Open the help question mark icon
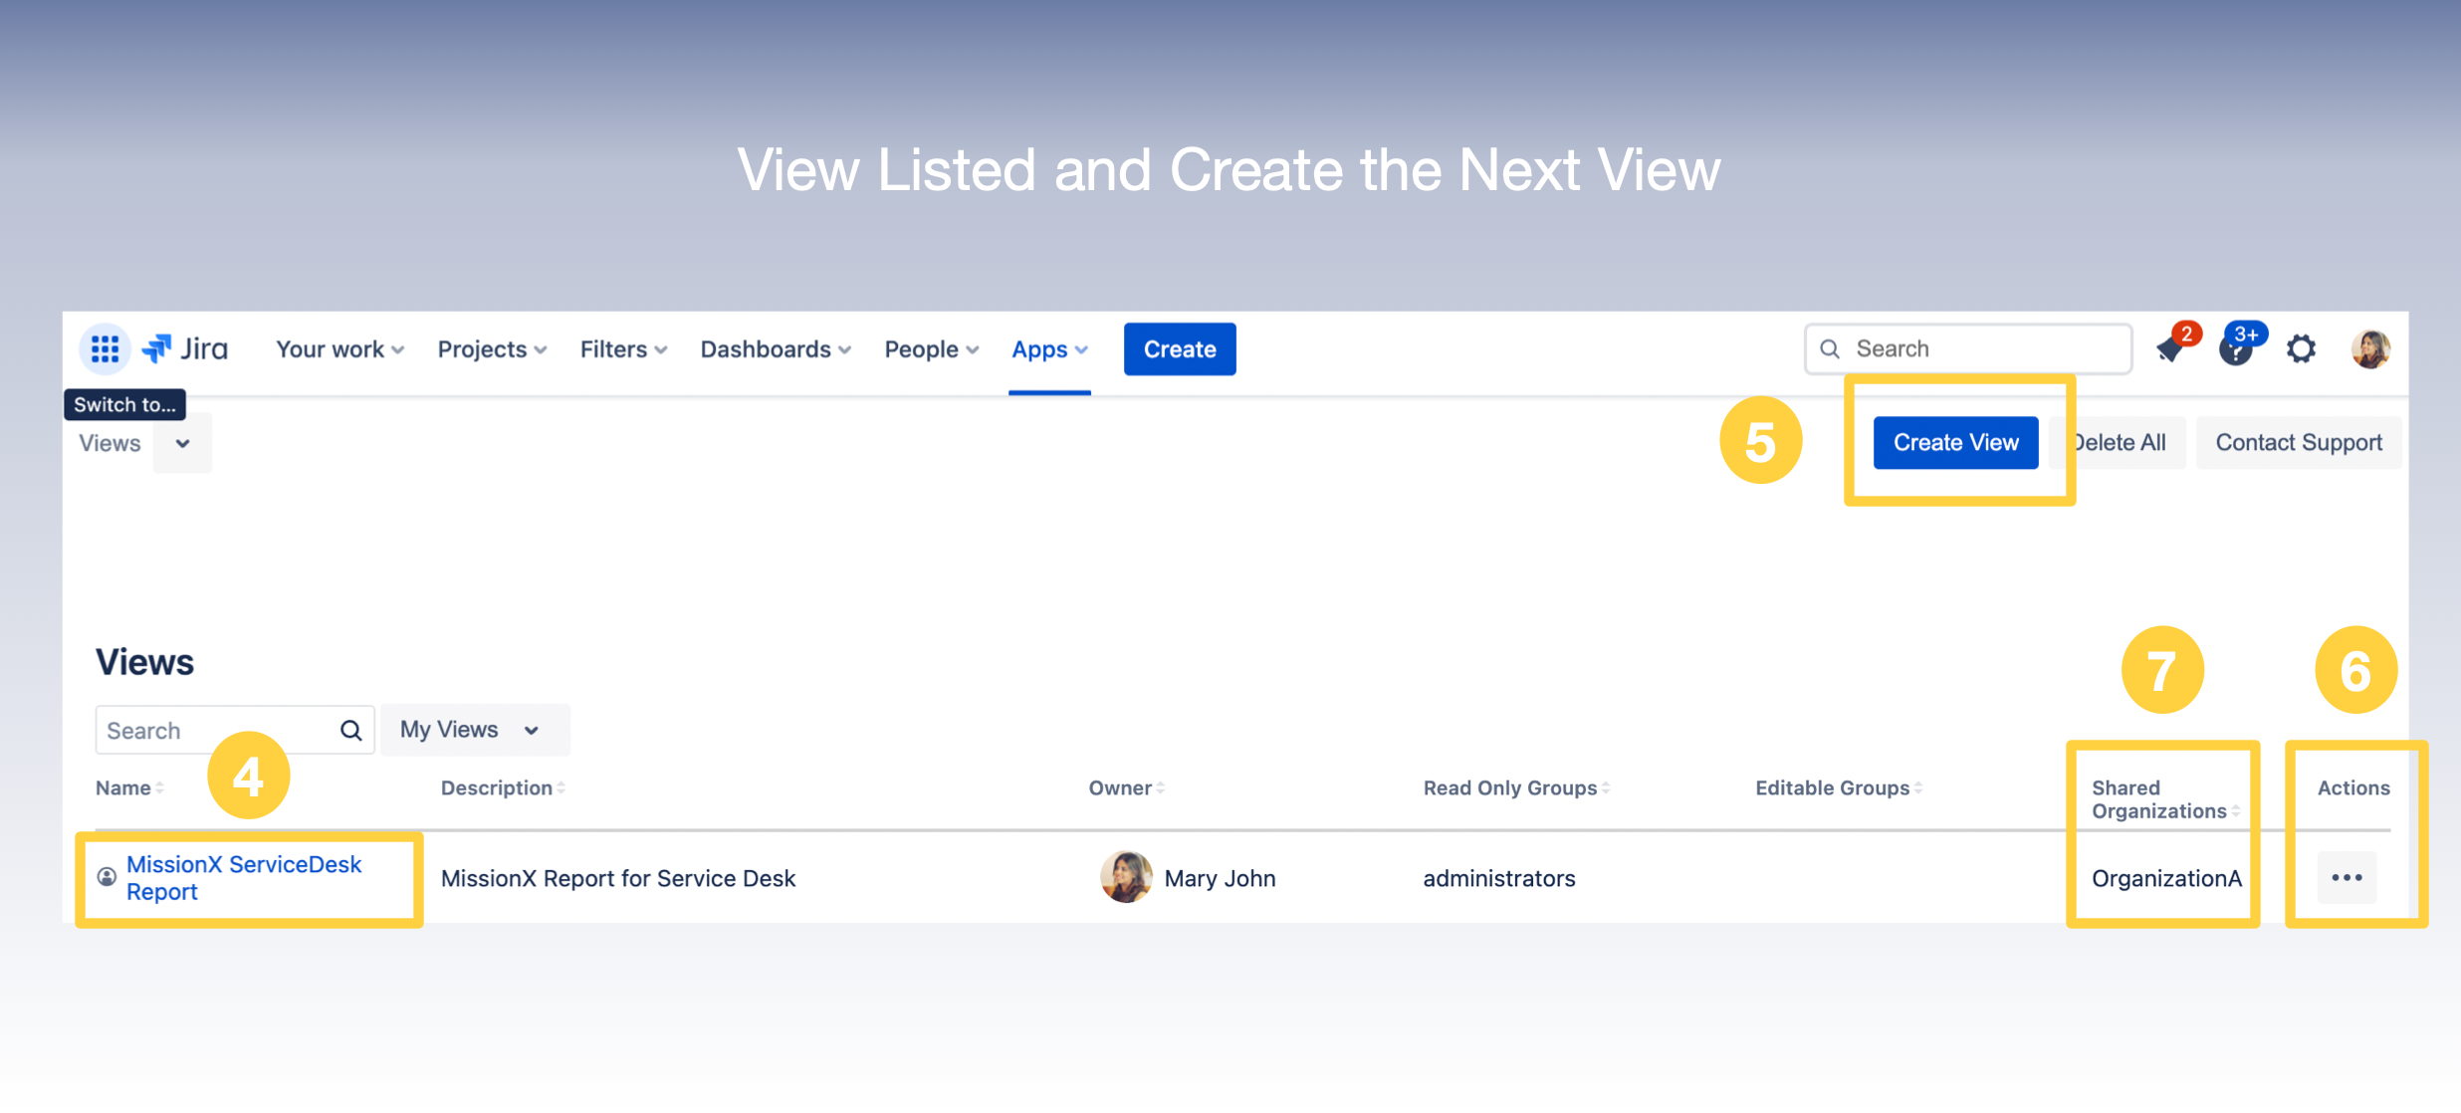 coord(2236,349)
